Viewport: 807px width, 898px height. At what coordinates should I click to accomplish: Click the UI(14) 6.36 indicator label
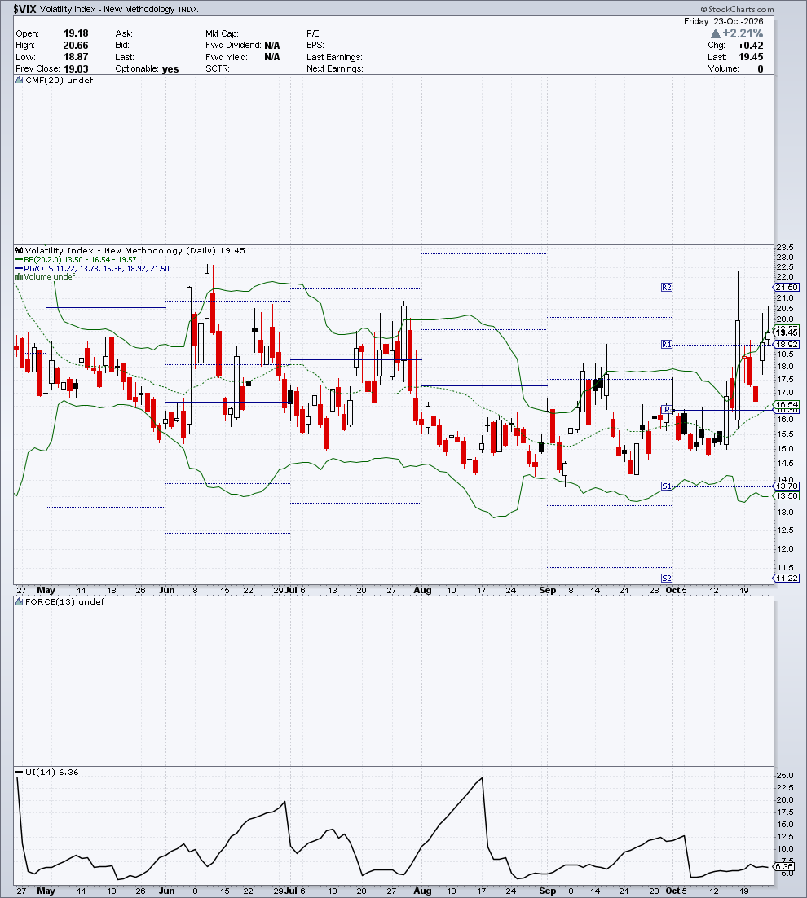point(52,772)
